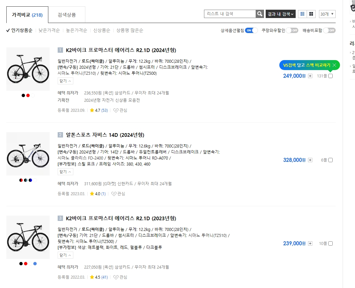Sort by 신상품순
355x288 pixels.
tap(102, 30)
